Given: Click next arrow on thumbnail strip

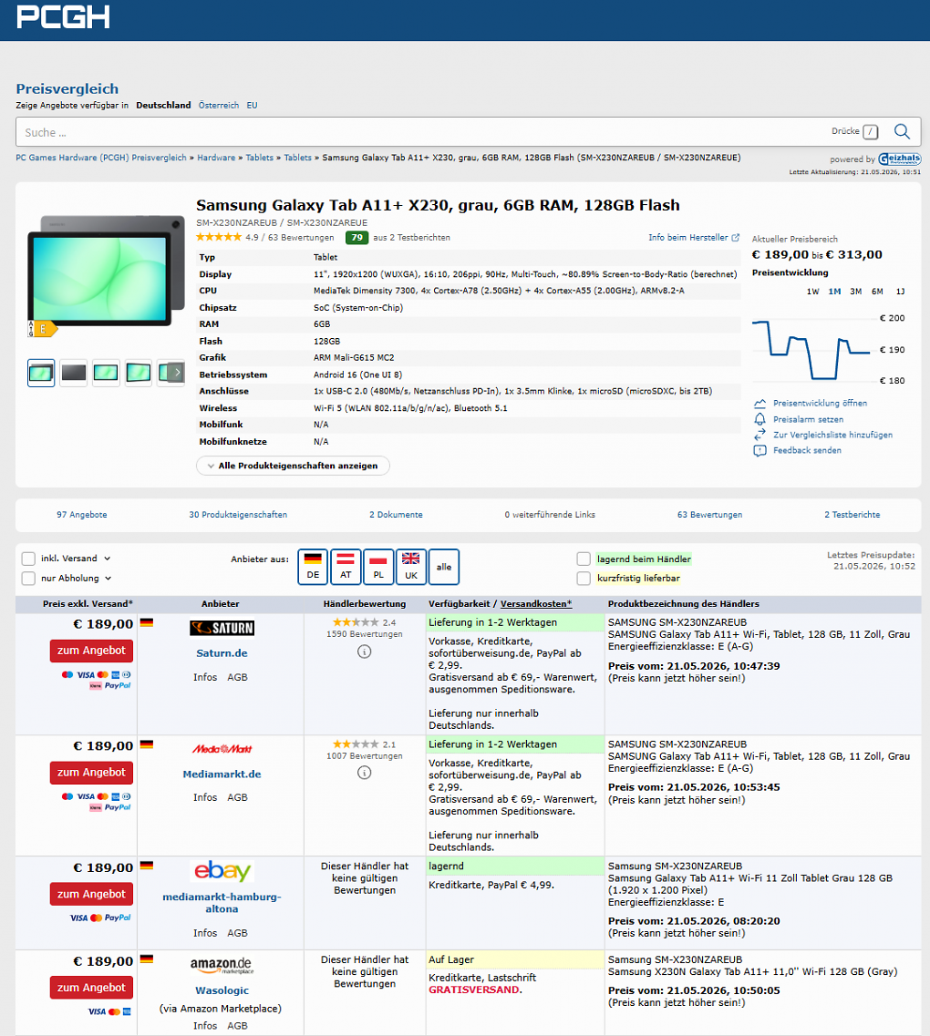Looking at the screenshot, I should pyautogui.click(x=177, y=373).
